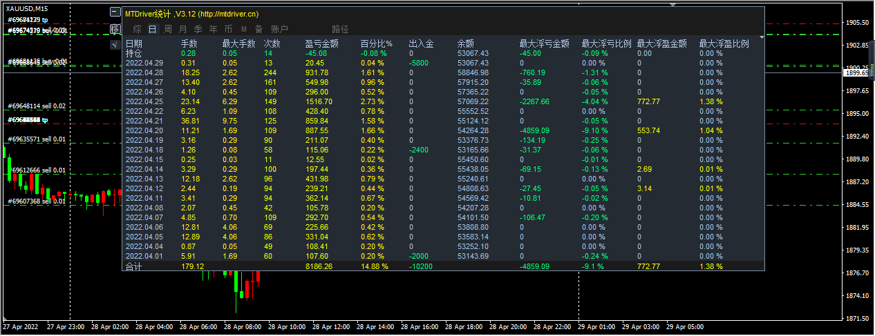Viewport: 875px width, 336px height.
Task: Click the max floating loss value -4859.09 on 2022.04.20
Action: click(x=534, y=130)
